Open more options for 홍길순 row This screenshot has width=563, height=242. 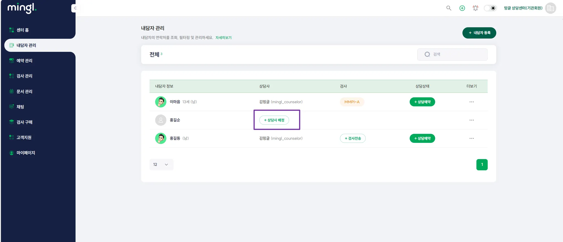(x=471, y=120)
